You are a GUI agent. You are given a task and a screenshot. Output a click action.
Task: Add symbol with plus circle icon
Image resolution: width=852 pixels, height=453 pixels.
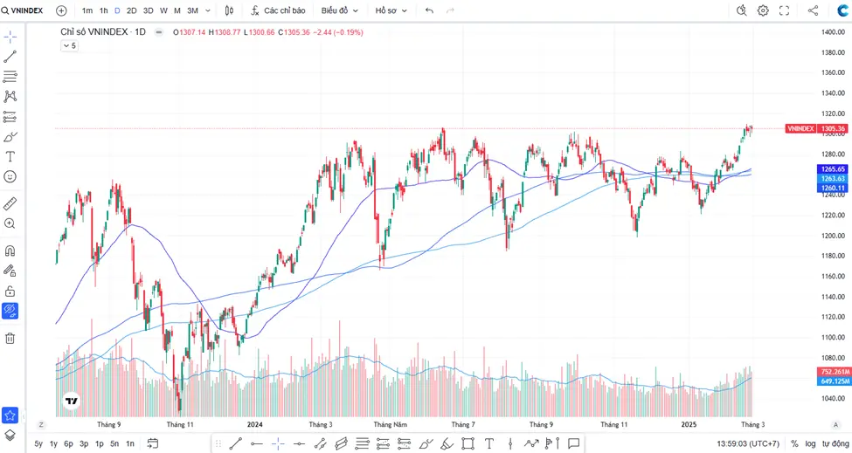click(x=61, y=10)
